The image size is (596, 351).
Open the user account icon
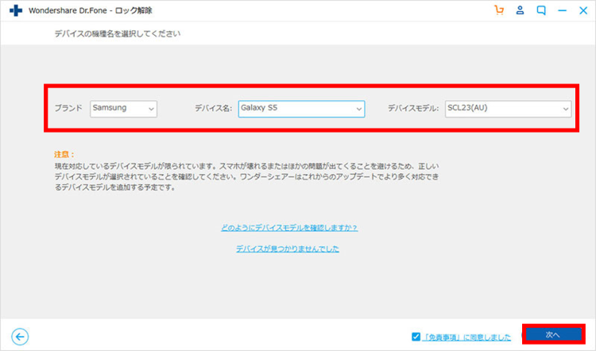pyautogui.click(x=520, y=10)
